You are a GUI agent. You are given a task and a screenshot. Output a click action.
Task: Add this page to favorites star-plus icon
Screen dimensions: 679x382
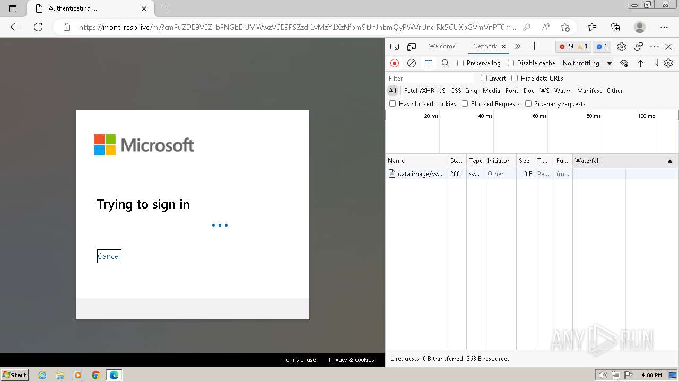tap(565, 27)
